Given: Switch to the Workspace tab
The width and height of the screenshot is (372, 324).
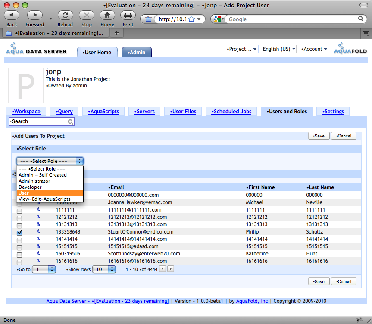Looking at the screenshot, I should click(x=26, y=112).
